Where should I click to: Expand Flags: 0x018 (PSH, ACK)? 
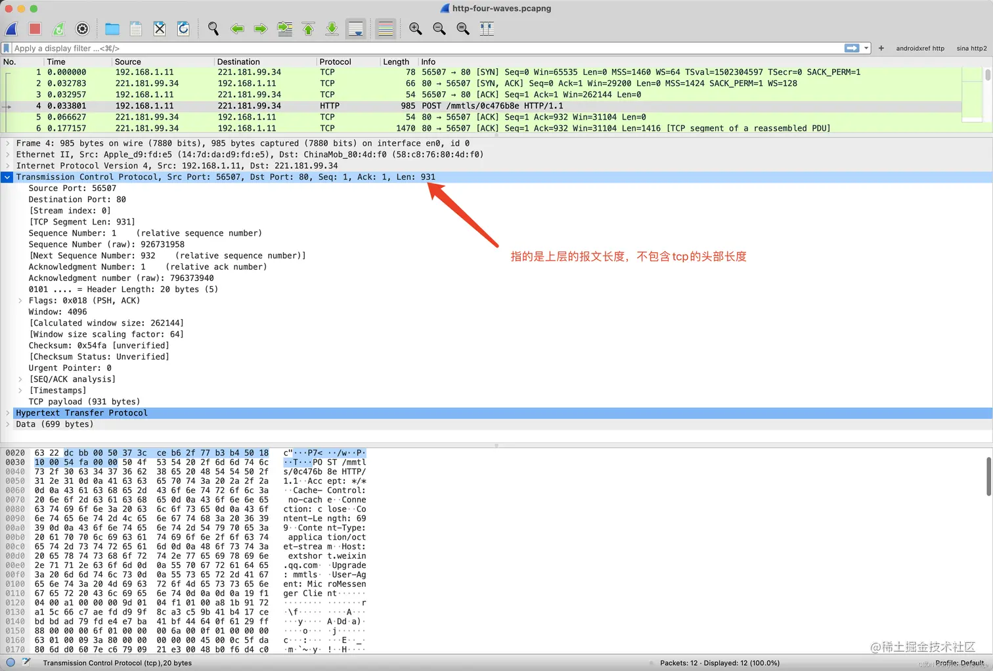[20, 301]
